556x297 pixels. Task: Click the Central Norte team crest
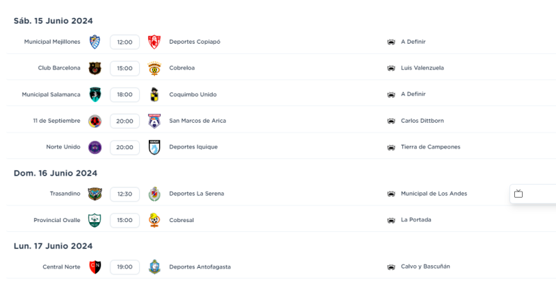click(x=95, y=267)
